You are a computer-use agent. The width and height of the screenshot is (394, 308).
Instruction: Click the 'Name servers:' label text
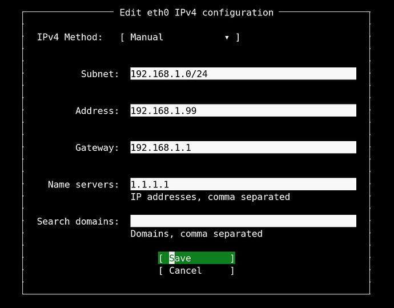click(x=83, y=185)
